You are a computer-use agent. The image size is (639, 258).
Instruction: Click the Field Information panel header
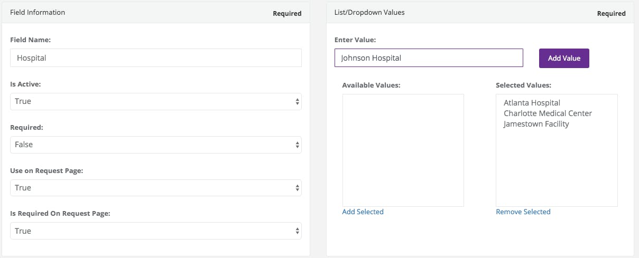click(x=38, y=12)
